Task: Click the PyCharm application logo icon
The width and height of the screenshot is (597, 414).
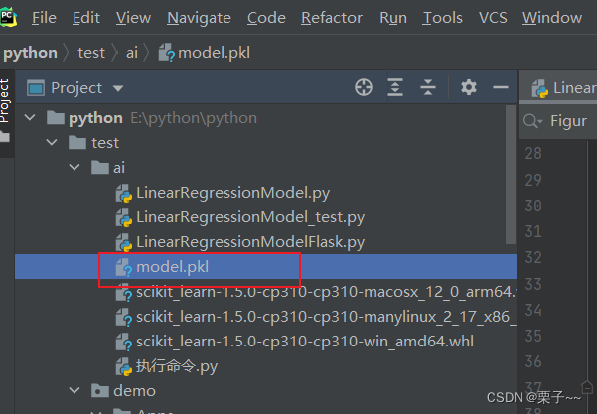Action: coord(11,16)
